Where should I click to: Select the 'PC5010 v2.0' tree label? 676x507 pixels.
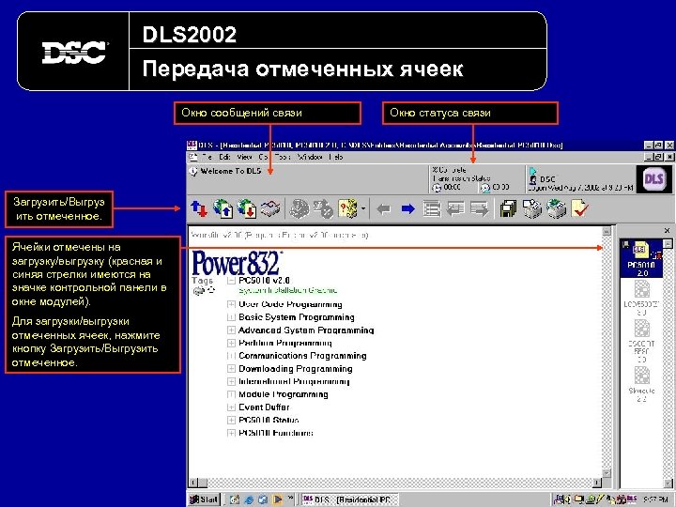point(264,280)
